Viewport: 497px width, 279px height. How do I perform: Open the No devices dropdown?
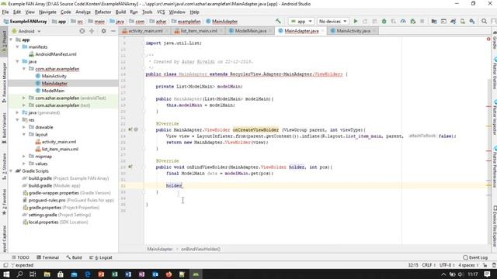pos(332,21)
